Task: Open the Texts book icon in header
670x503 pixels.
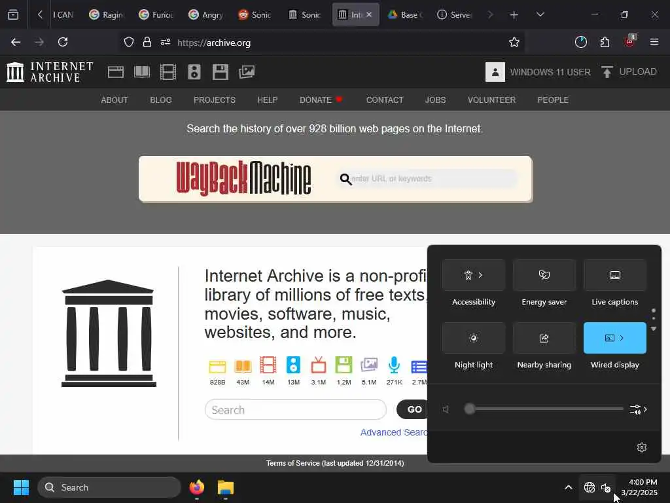Action: 142,72
